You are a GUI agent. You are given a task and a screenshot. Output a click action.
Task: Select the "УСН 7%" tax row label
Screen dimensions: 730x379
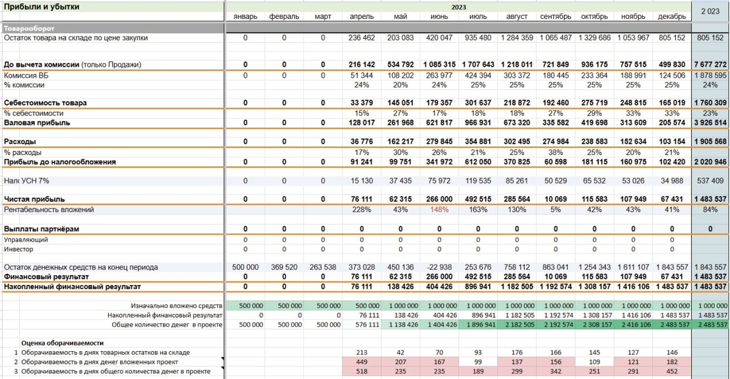[x=36, y=180]
